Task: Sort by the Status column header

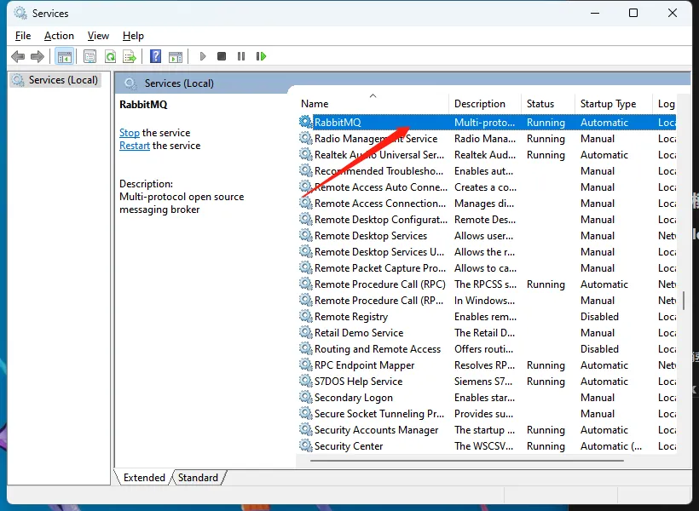Action: pyautogui.click(x=548, y=104)
